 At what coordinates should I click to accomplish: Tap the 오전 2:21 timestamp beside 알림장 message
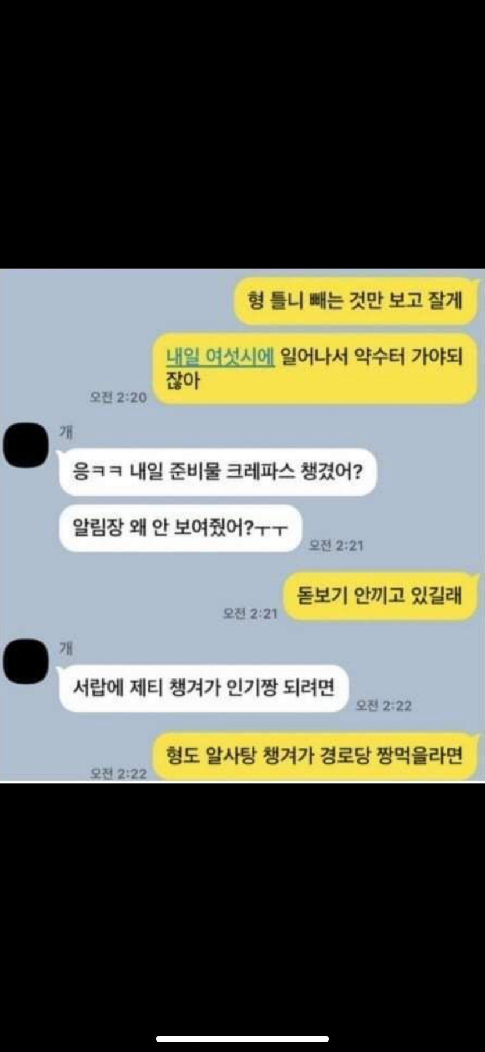(x=336, y=545)
